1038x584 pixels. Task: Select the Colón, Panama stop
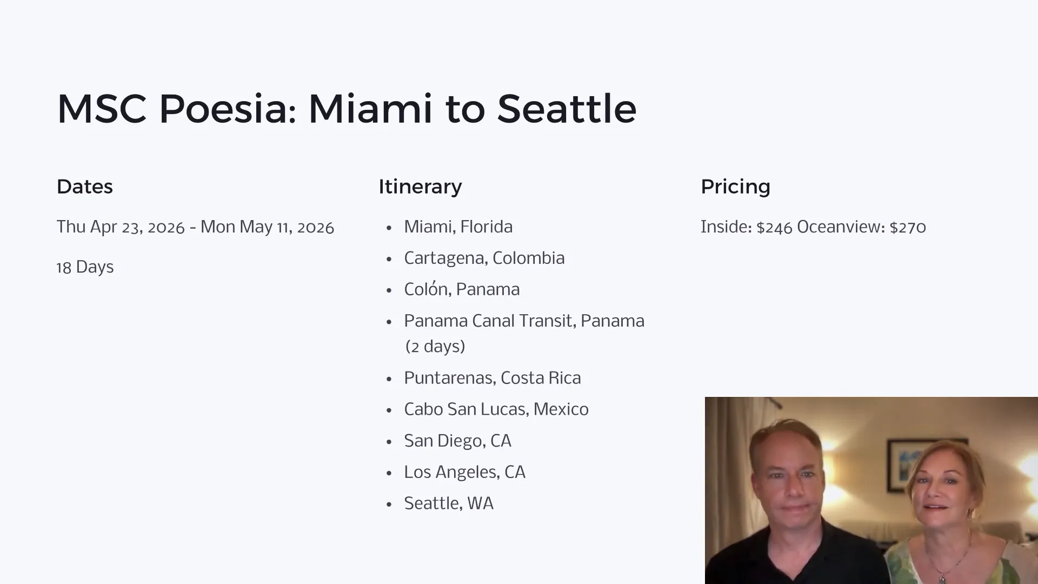462,289
